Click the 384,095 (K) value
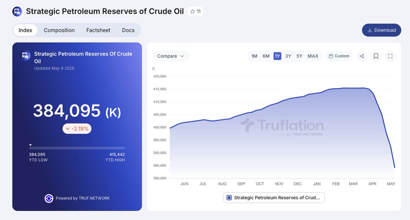Viewport: 410px width, 220px height. (x=77, y=111)
